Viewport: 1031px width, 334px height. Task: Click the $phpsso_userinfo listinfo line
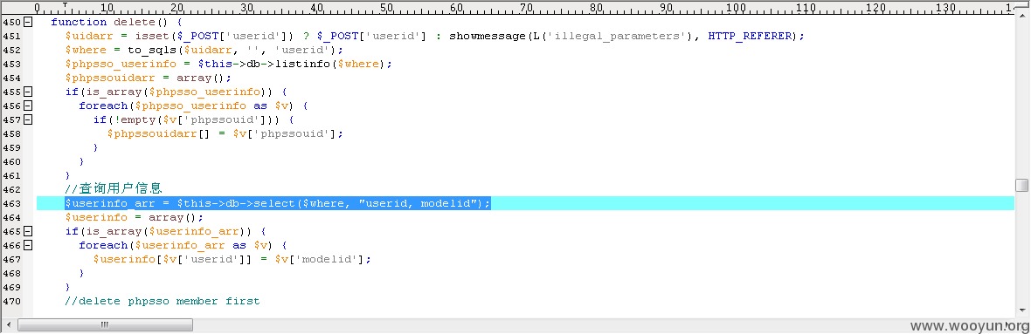coord(228,64)
